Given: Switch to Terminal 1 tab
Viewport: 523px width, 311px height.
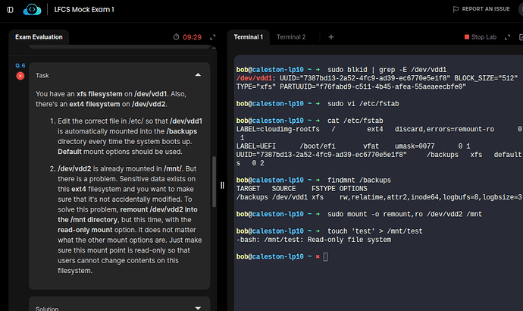Looking at the screenshot, I should [x=248, y=36].
